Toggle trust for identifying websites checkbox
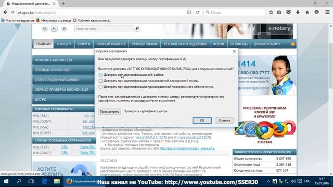The width and height of the screenshot is (333, 187). tap(100, 75)
